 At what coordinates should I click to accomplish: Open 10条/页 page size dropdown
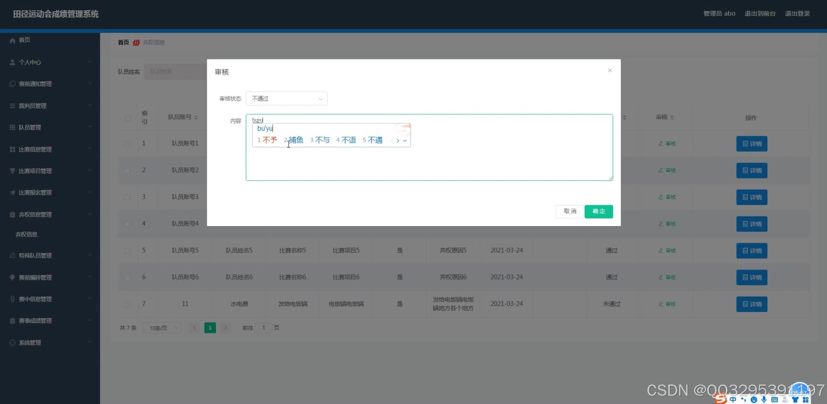point(162,328)
